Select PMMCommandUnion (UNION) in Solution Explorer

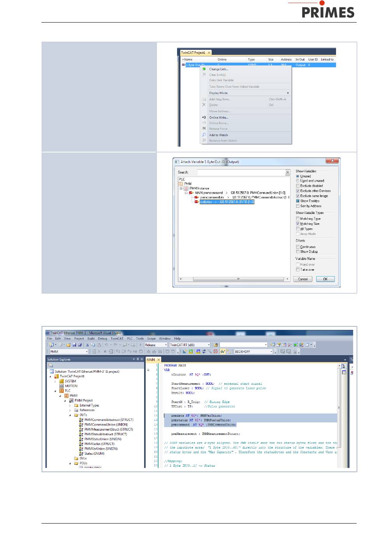coord(106,424)
